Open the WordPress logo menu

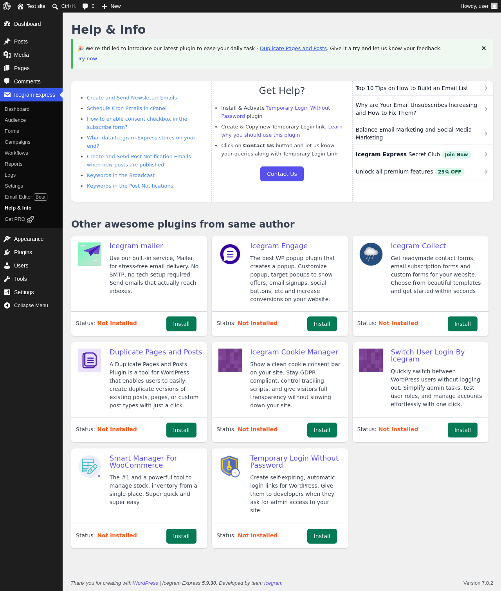pos(7,6)
